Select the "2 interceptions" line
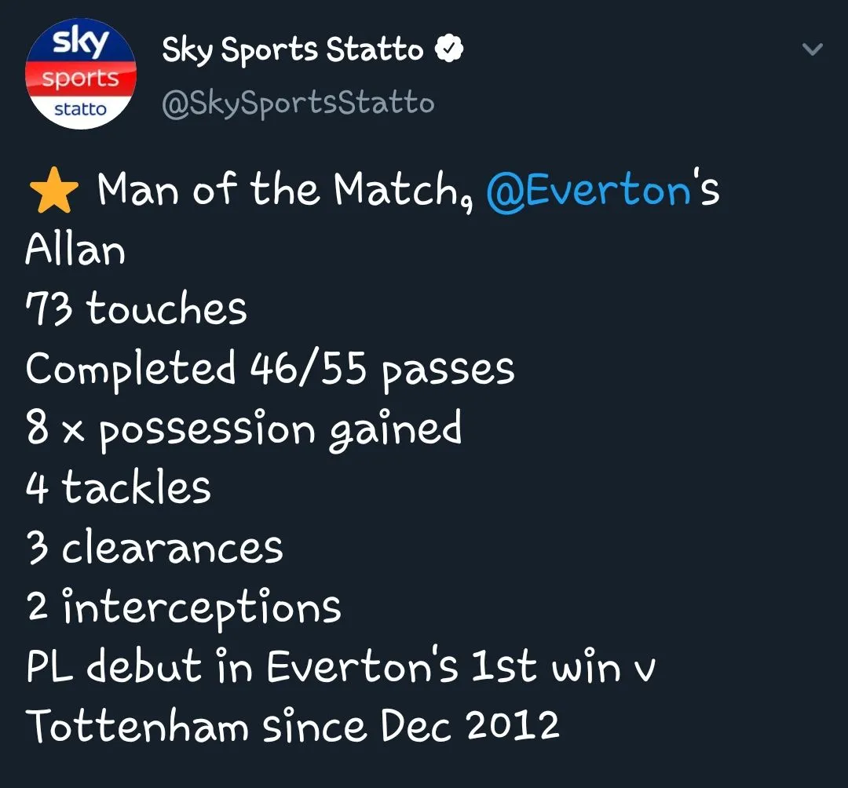 point(184,607)
